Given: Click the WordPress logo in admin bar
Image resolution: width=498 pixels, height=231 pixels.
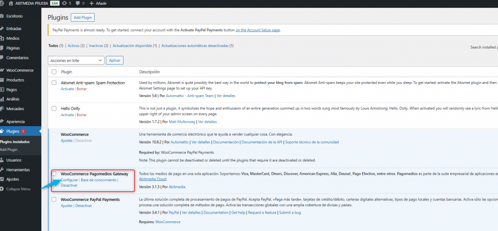Looking at the screenshot, I should click(x=2, y=3).
